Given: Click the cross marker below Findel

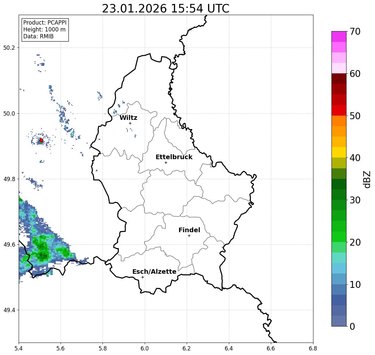Looking at the screenshot, I should point(189,236).
